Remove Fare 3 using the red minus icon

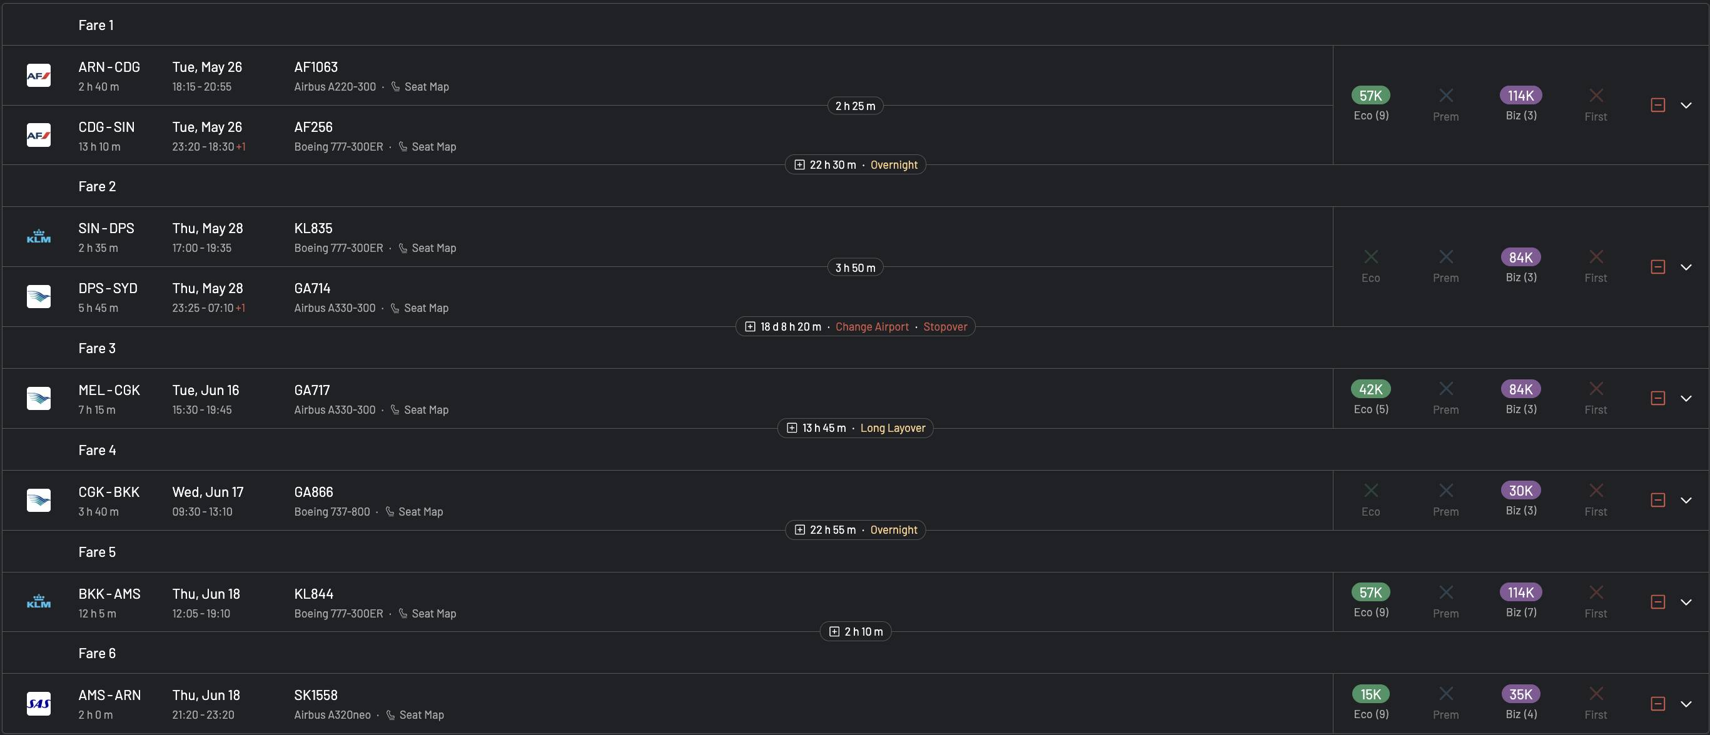(x=1657, y=398)
